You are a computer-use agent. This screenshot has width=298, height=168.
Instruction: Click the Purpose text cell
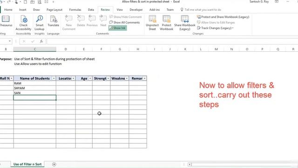pos(6,59)
